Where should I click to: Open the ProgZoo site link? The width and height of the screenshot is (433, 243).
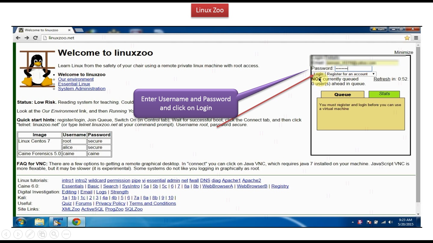114,209
